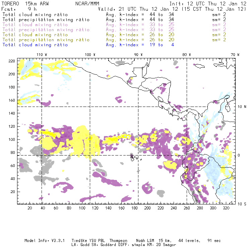Click the black 'Total precipitation mixing ratio' legend label
This screenshot has height=248, width=248.
[x=46, y=20]
